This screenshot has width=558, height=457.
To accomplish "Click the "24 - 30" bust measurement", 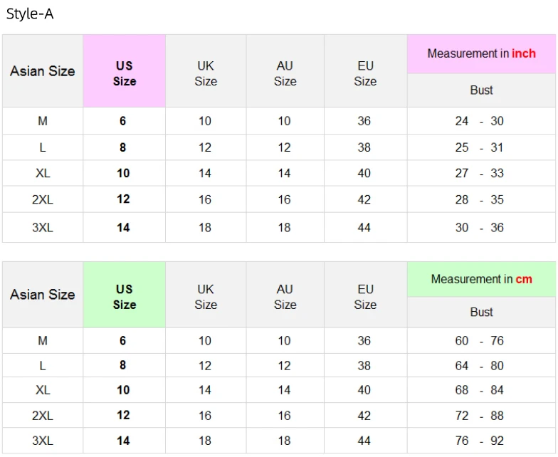I will coord(480,121).
